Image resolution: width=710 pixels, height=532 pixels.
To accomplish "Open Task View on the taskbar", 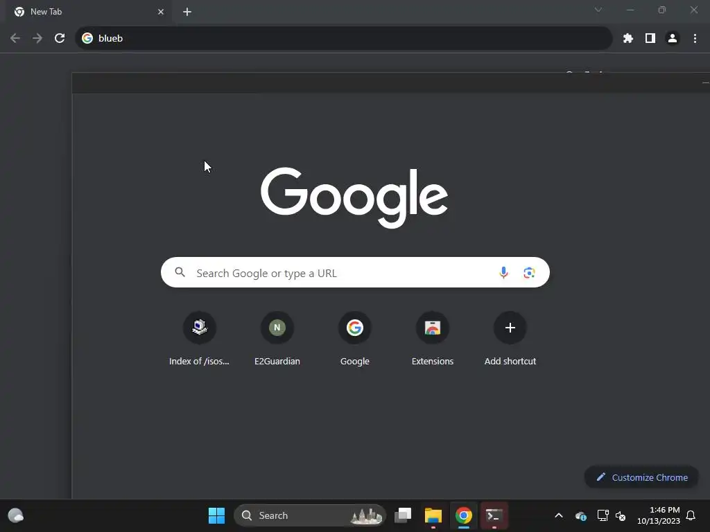I will click(x=403, y=515).
